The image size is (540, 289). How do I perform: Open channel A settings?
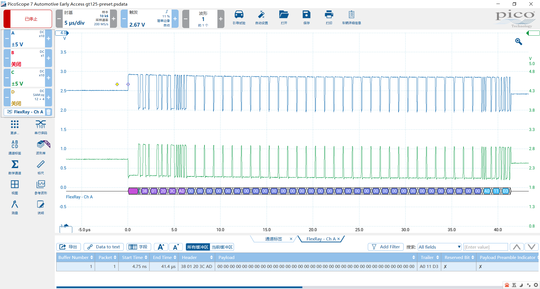coord(28,38)
